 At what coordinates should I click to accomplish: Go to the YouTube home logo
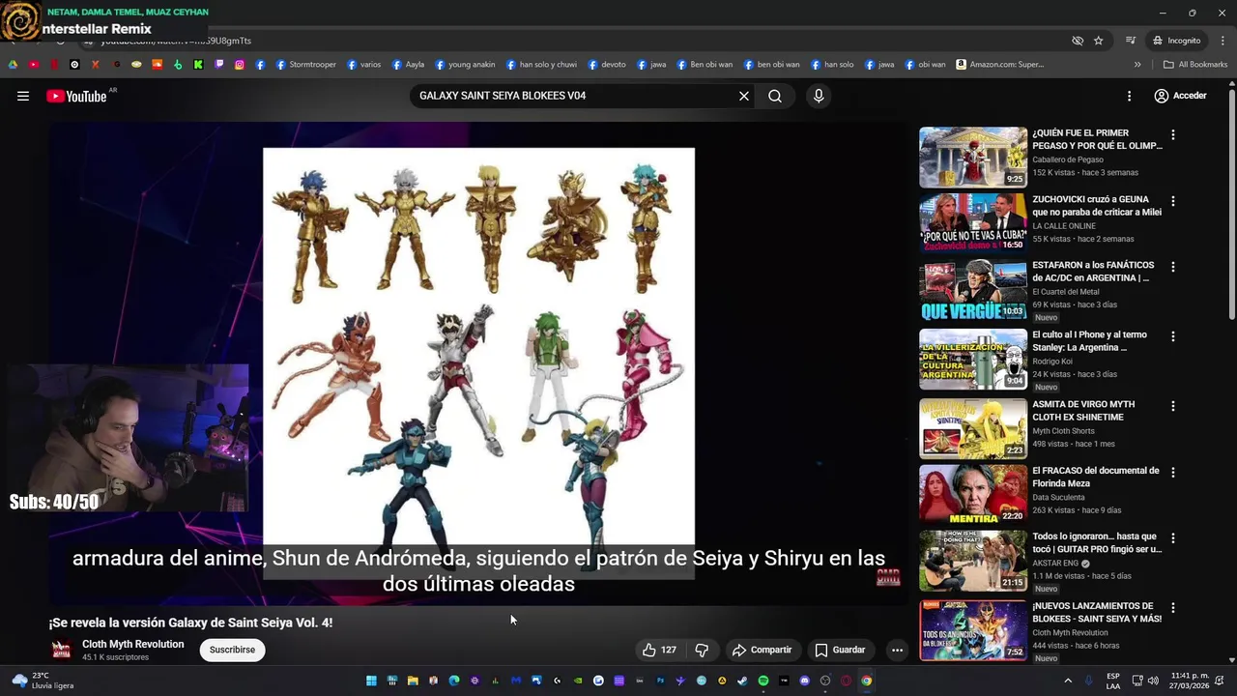tap(76, 96)
